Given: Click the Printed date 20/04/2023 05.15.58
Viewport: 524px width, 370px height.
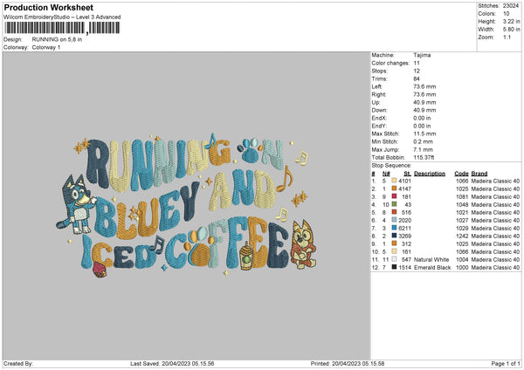Looking at the screenshot, I should pos(358,364).
